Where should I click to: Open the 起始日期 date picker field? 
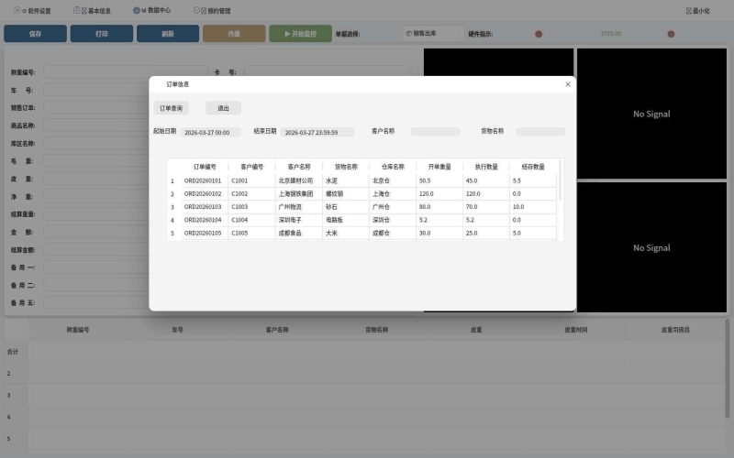pos(210,132)
